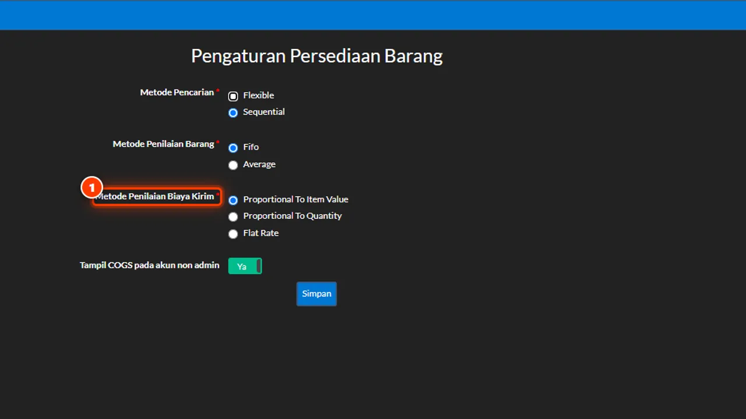Click the Metode Penilaian Biaya Kirim label
Image resolution: width=746 pixels, height=419 pixels.
(155, 196)
